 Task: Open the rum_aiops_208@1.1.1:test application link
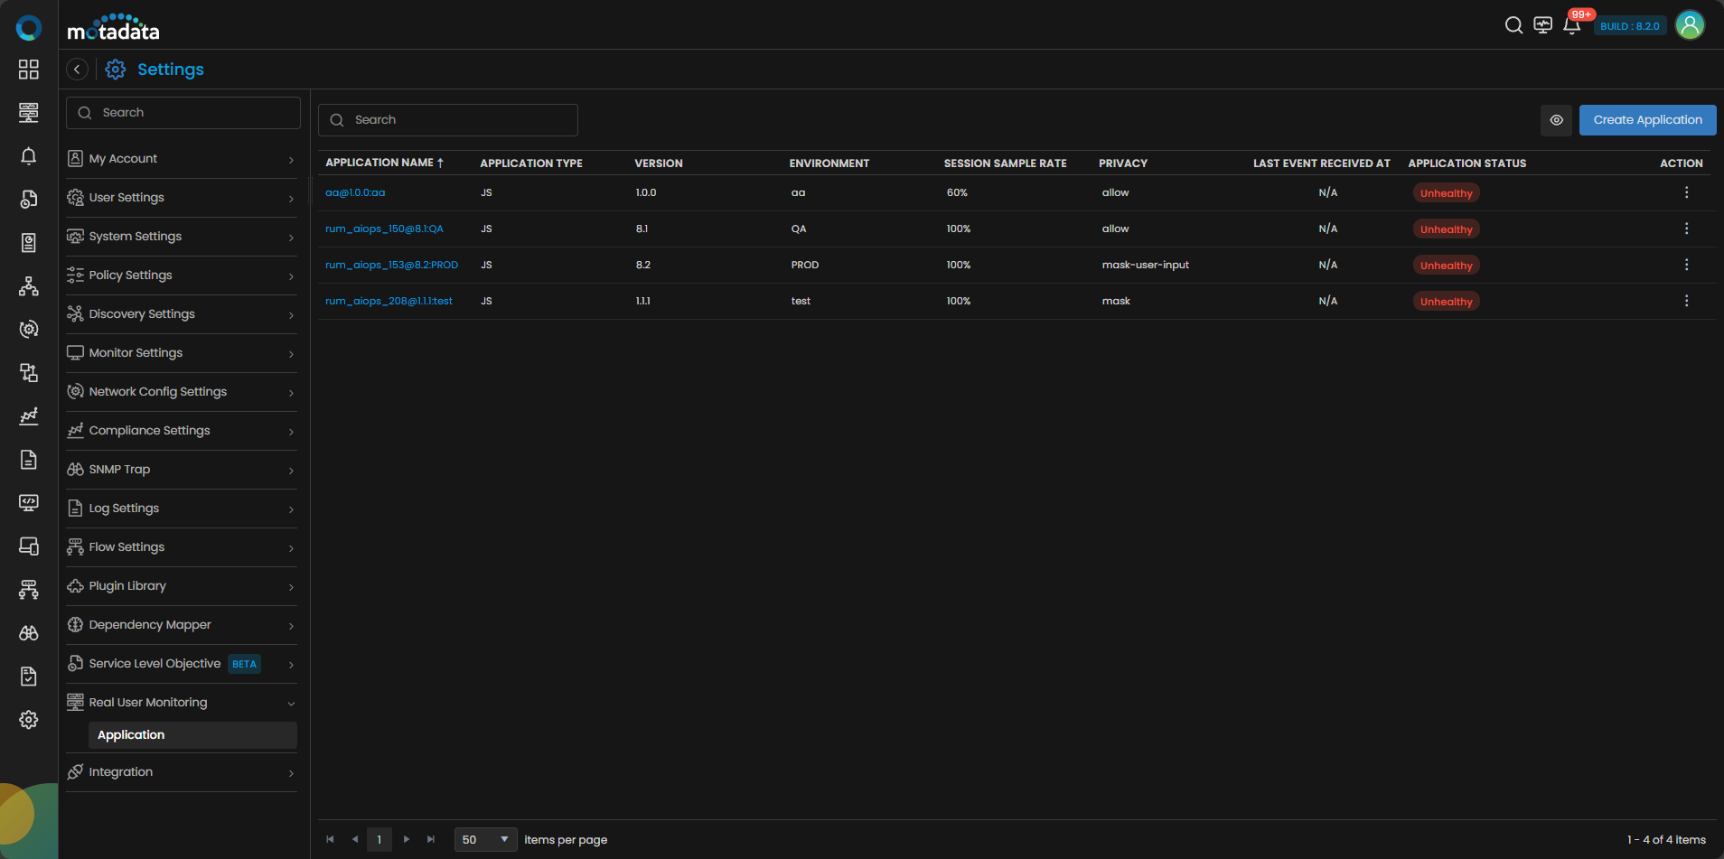(389, 301)
